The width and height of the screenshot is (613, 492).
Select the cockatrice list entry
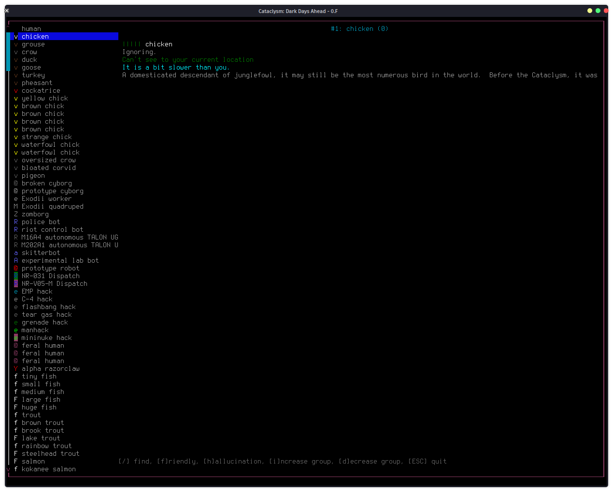click(x=41, y=90)
